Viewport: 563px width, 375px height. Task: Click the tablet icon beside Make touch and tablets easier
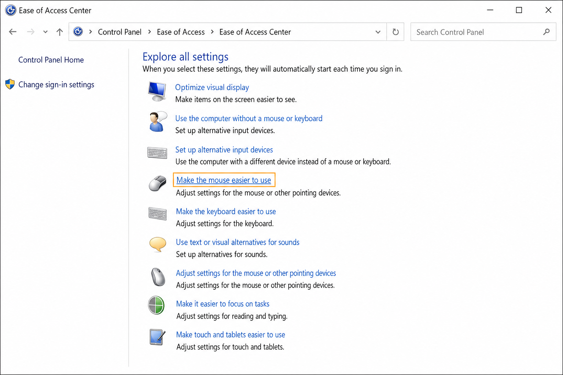[158, 337]
